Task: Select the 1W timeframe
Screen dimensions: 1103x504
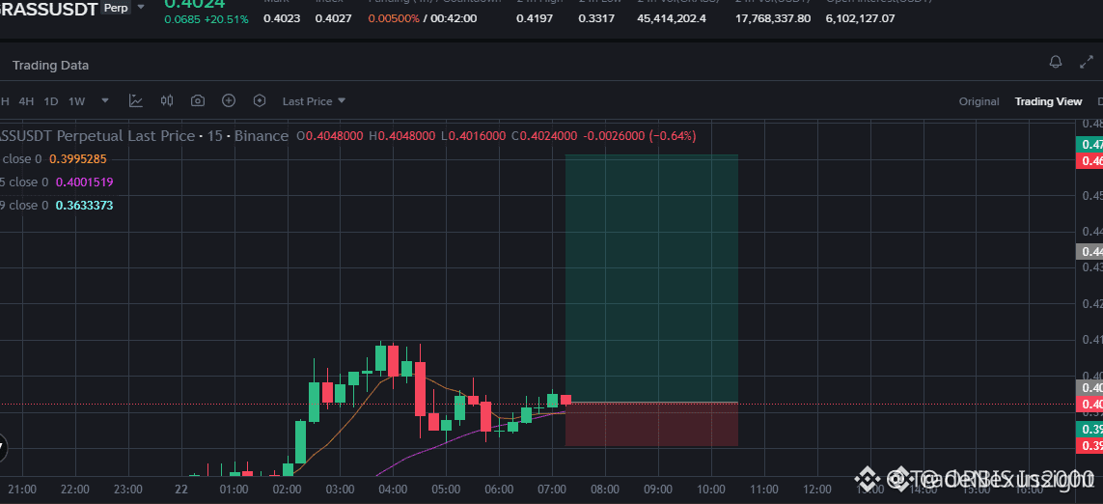Action: pos(76,101)
